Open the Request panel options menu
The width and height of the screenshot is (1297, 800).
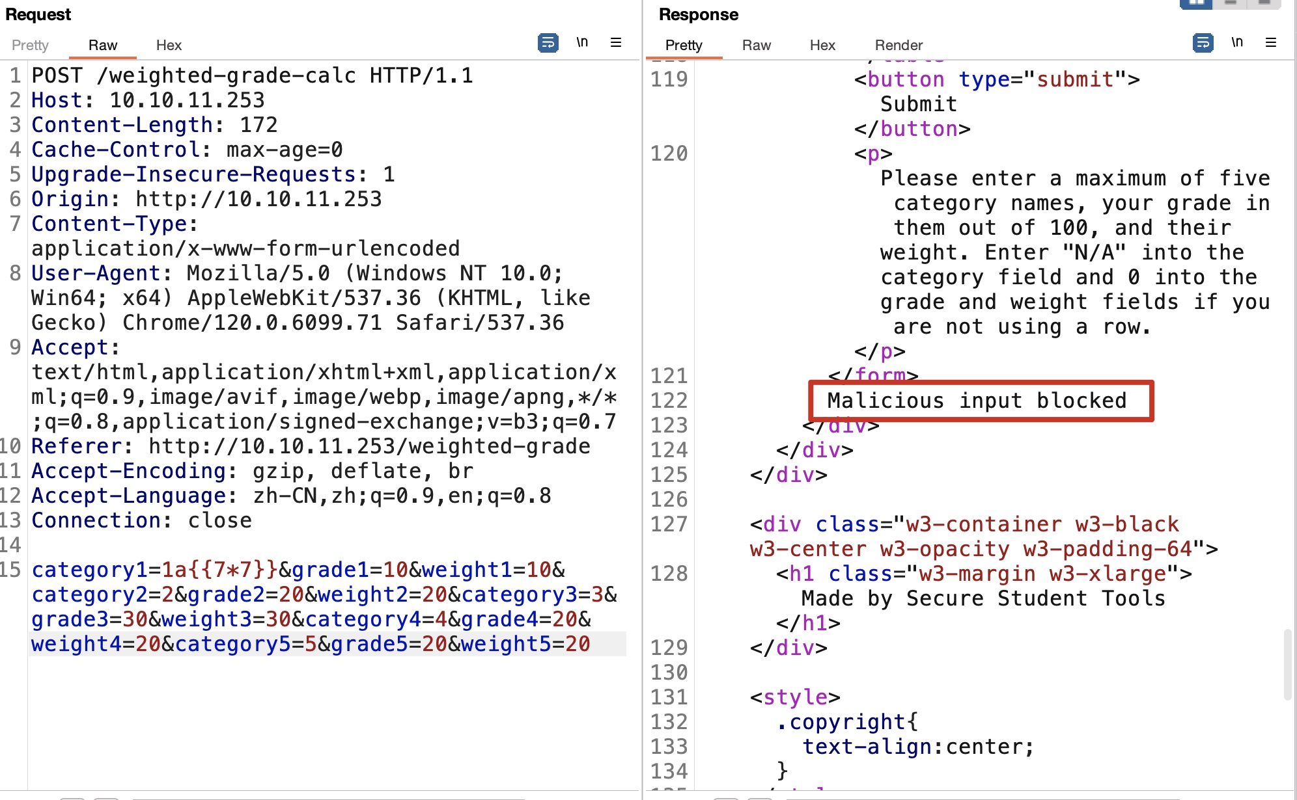pyautogui.click(x=615, y=43)
